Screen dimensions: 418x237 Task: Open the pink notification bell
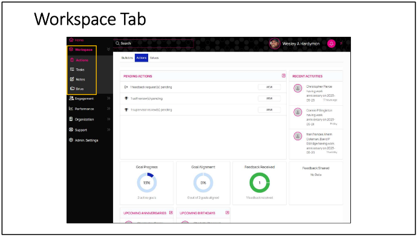331,44
